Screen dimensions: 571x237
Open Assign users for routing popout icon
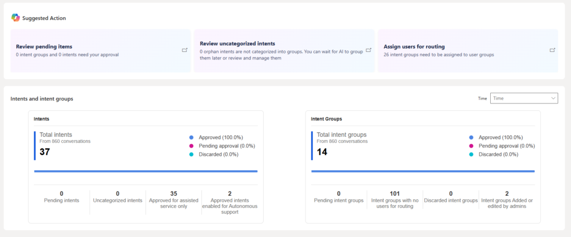tap(553, 50)
